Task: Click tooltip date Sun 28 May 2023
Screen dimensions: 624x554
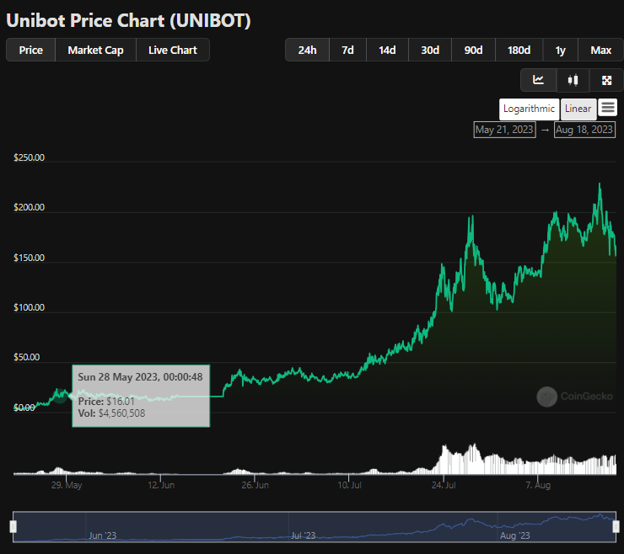Action: point(140,376)
